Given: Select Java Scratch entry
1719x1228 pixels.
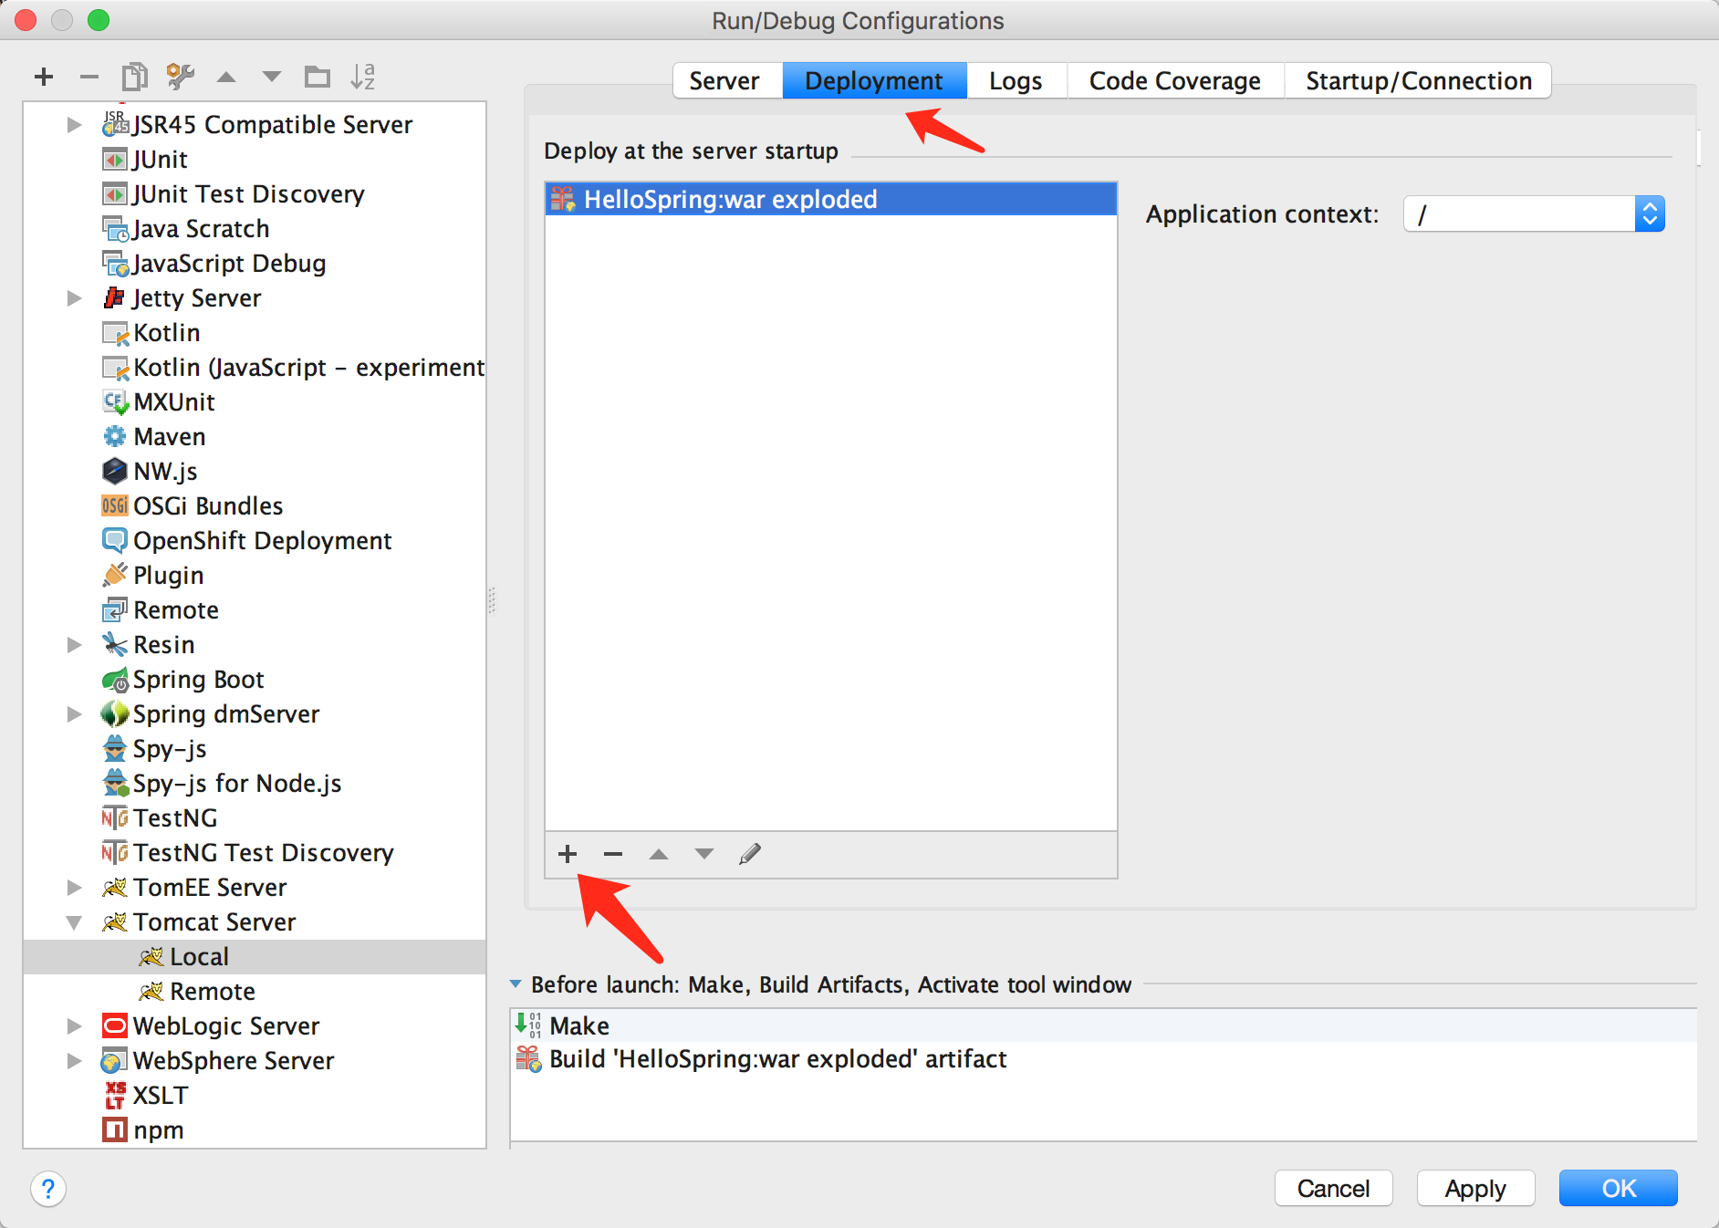Looking at the screenshot, I should click(255, 229).
